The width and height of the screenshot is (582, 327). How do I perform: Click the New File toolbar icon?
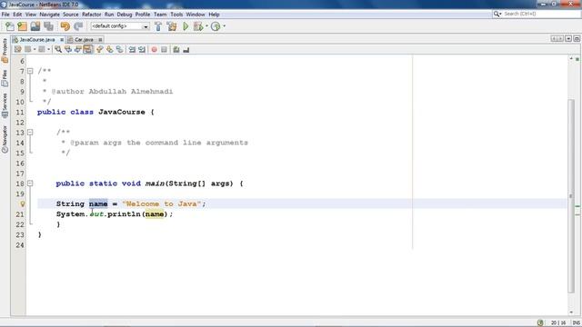(x=10, y=26)
